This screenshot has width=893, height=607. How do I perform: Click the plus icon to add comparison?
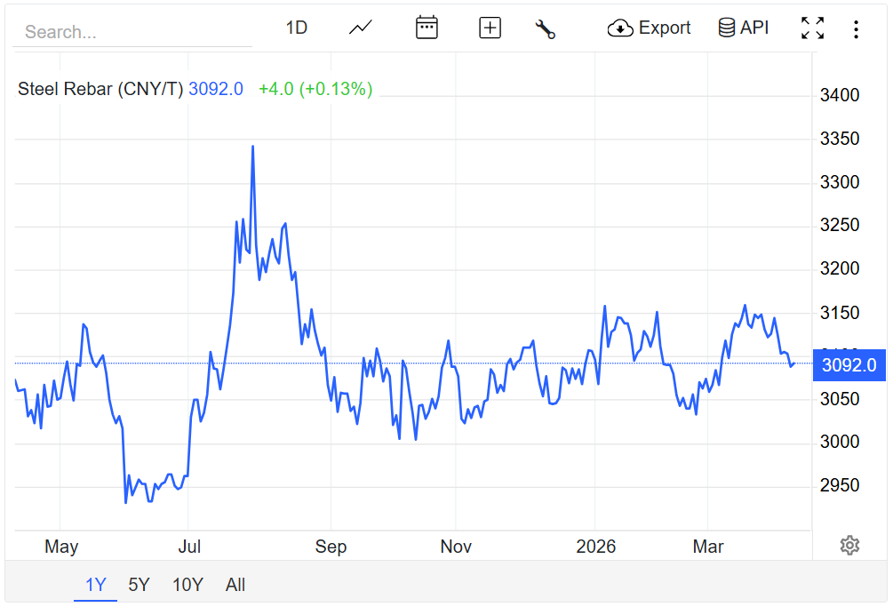point(490,28)
